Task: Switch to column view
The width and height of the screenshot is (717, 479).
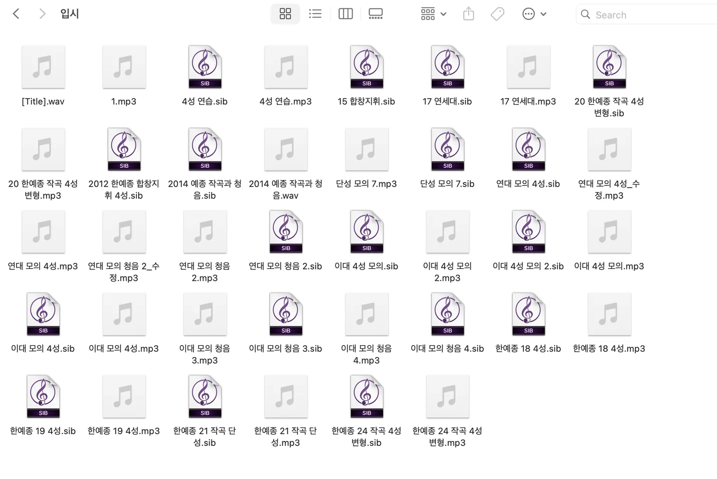Action: pyautogui.click(x=345, y=14)
